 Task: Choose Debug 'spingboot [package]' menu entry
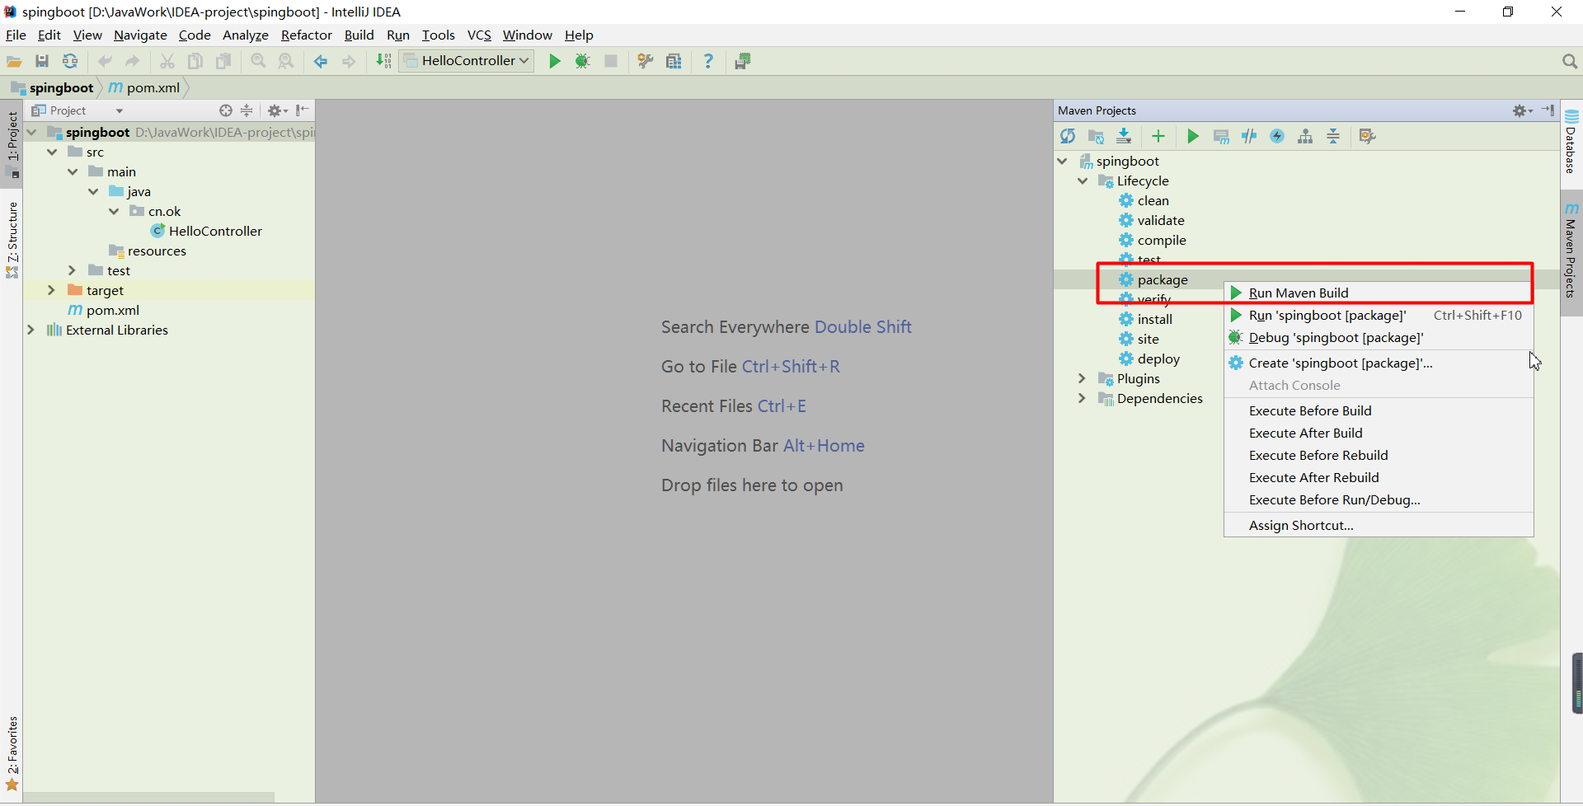tap(1379, 337)
